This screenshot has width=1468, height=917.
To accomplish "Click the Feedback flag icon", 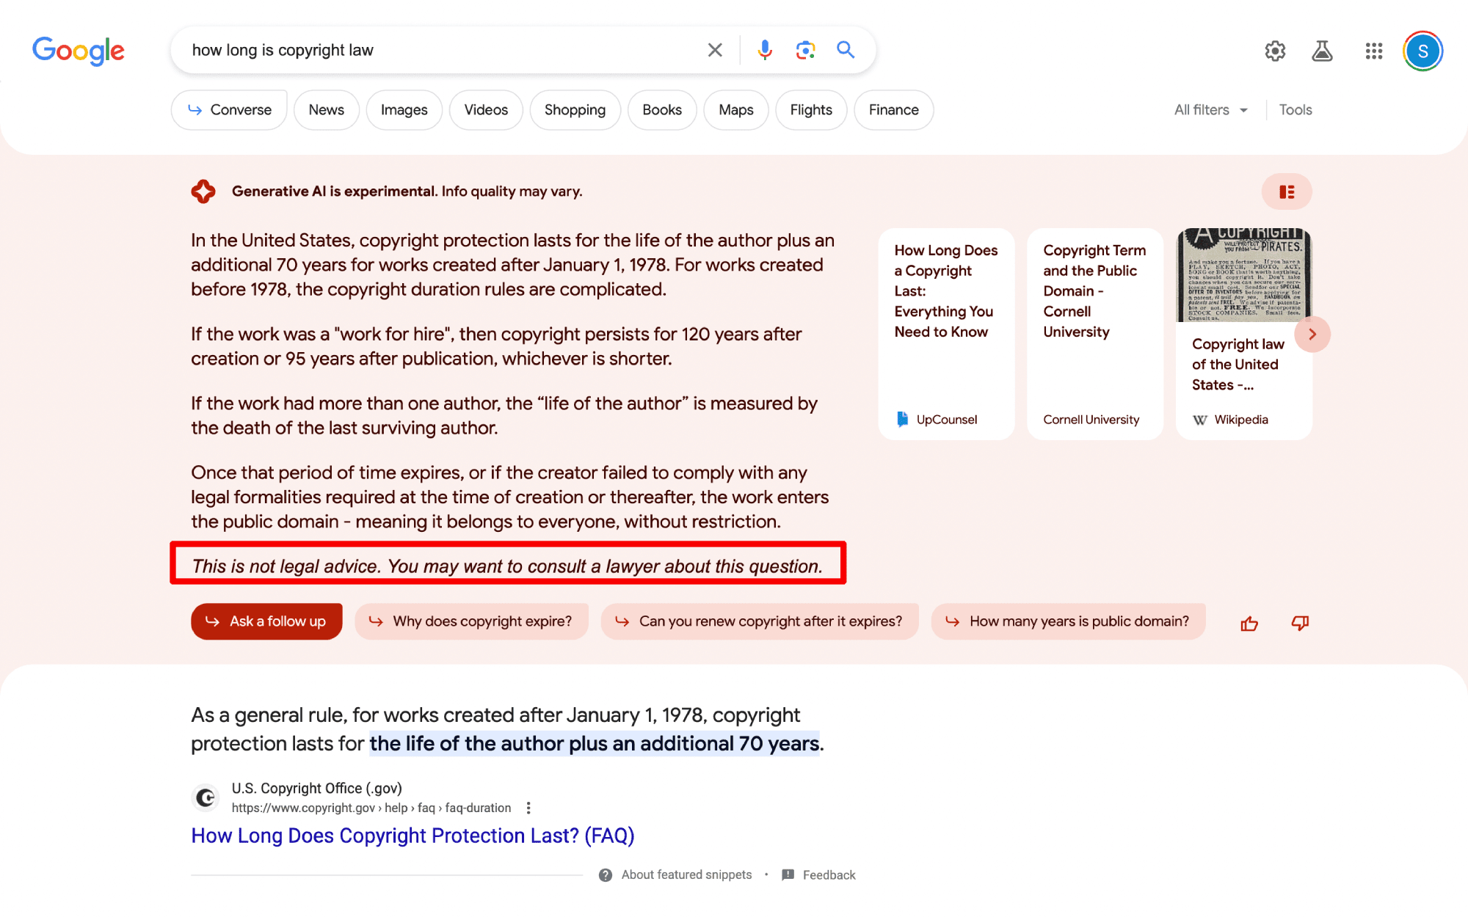I will click(788, 875).
